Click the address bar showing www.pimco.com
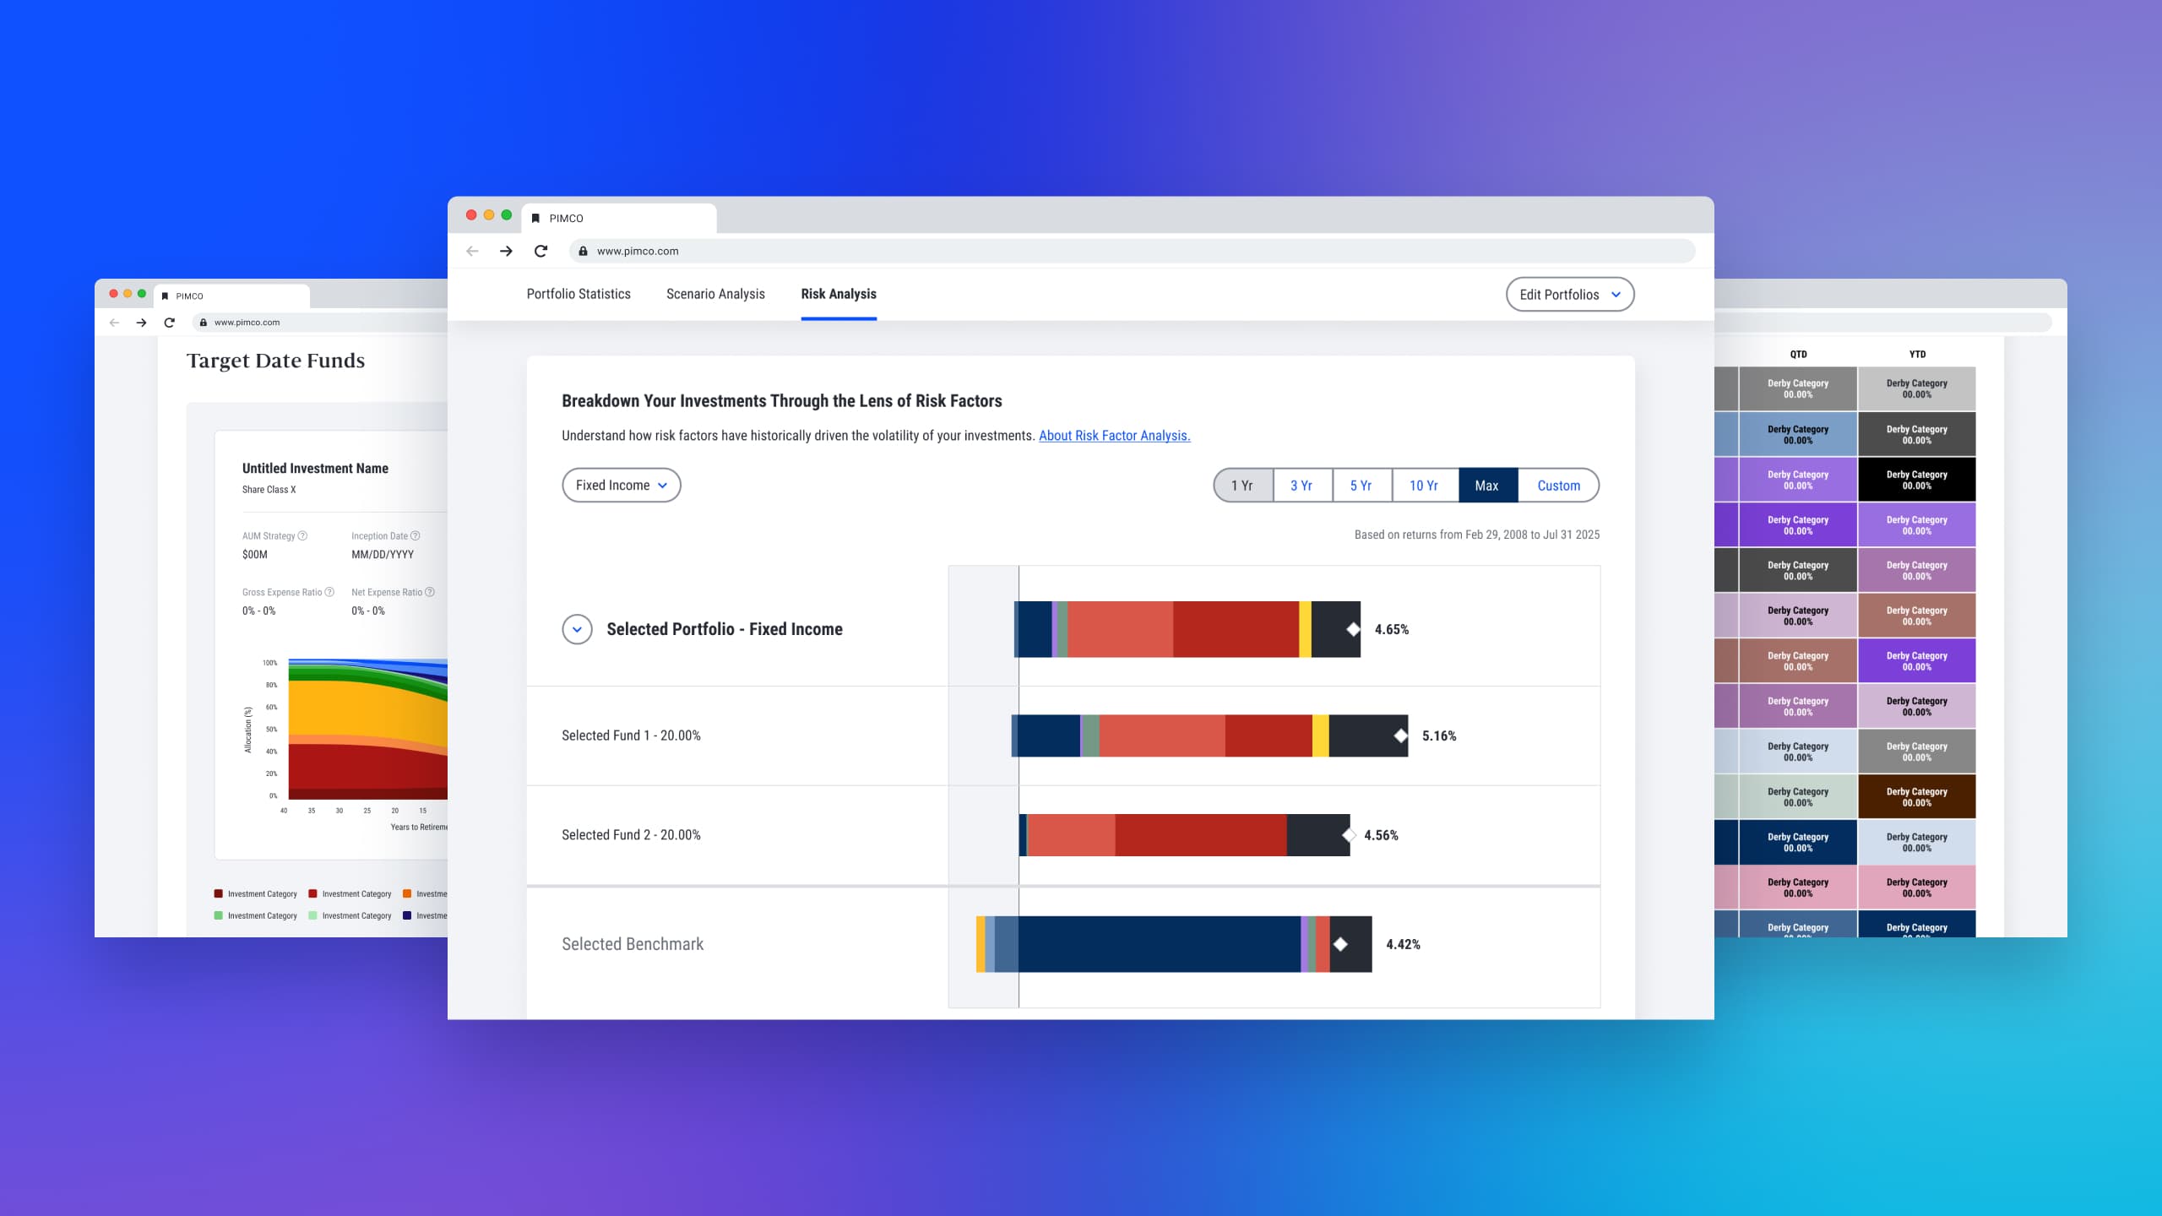Viewport: 2162px width, 1216px height. click(638, 251)
